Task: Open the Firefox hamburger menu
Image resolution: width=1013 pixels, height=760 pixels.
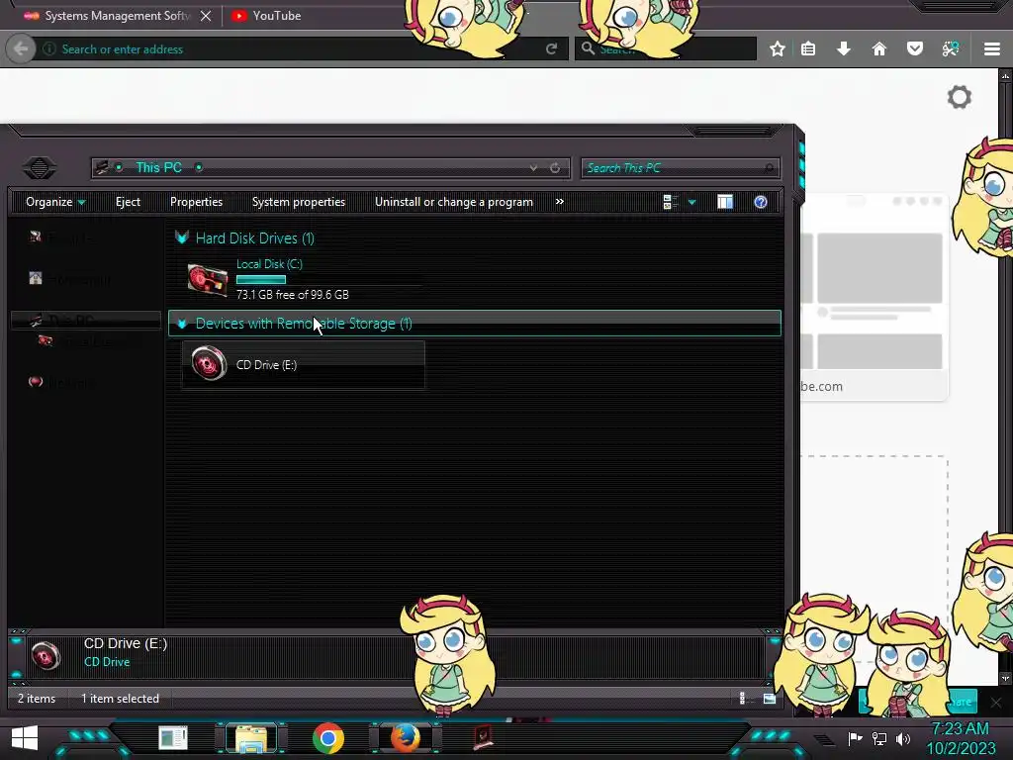Action: coord(992,49)
